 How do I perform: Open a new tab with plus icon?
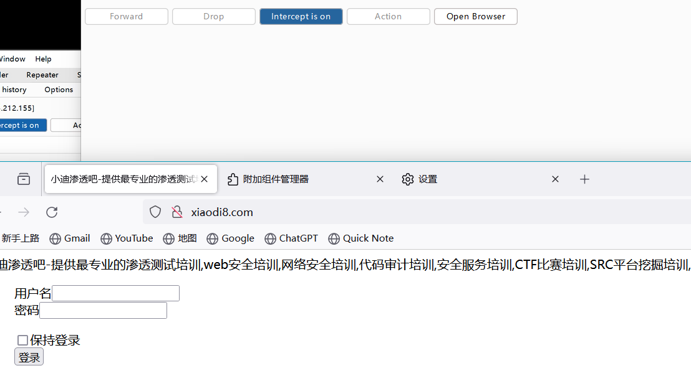[x=584, y=179]
